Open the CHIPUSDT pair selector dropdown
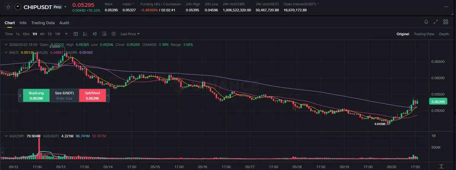Image resolution: width=456 pixels, height=170 pixels. point(65,7)
